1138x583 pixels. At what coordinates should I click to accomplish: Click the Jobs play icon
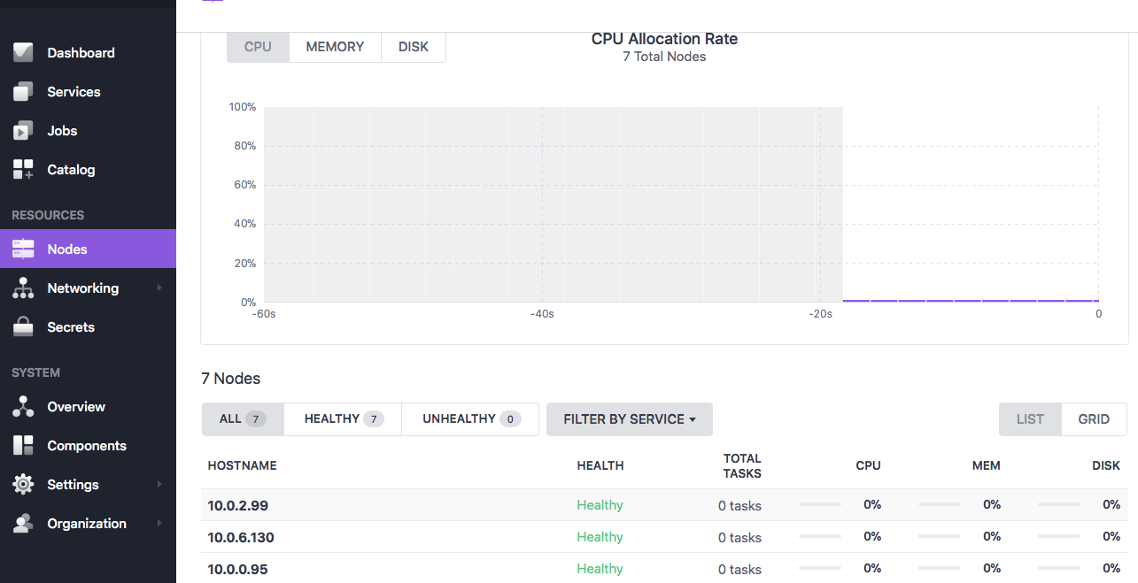coord(23,131)
